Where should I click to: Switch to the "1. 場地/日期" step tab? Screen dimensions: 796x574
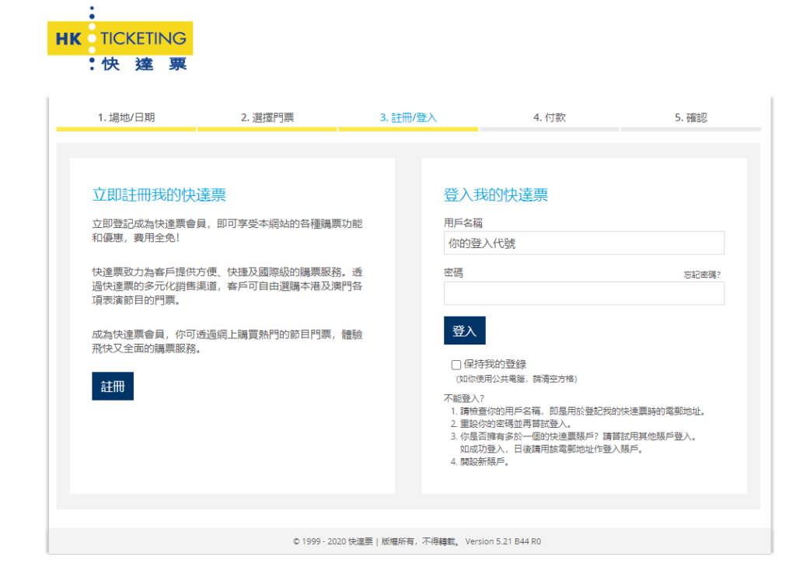tap(126, 115)
